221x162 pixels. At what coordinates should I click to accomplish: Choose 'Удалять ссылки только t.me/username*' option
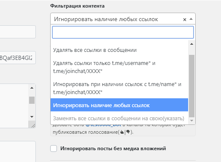[119, 67]
